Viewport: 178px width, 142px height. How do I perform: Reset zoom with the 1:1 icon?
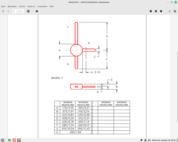[x=161, y=11]
